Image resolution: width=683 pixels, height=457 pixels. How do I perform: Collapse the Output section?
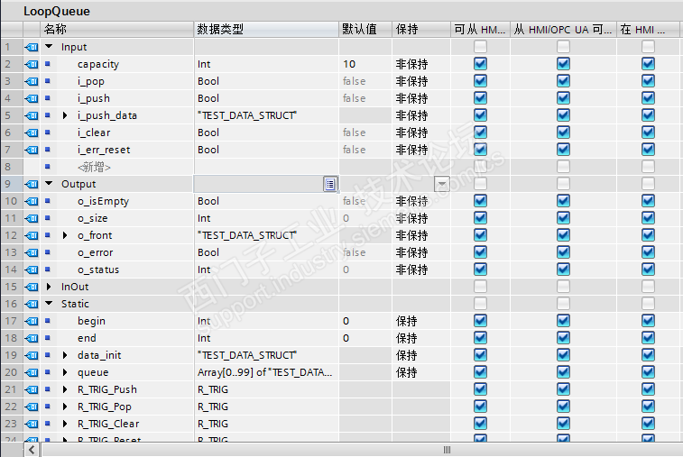click(49, 183)
